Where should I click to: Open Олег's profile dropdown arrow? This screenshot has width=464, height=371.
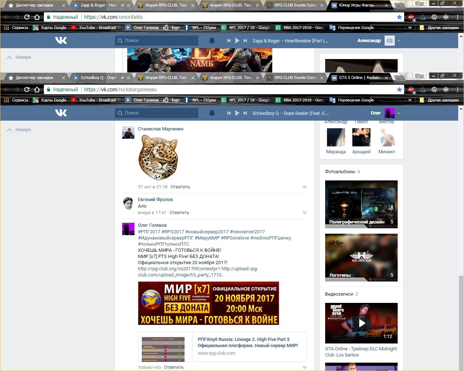(x=398, y=113)
